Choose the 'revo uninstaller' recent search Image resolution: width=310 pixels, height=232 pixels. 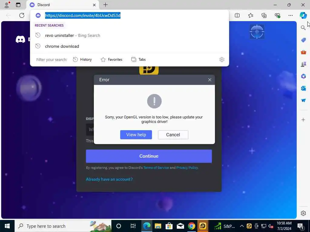pyautogui.click(x=130, y=36)
